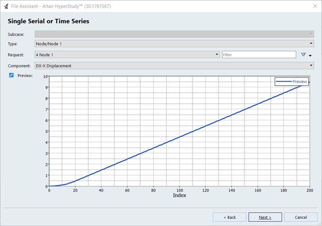Open the Type dropdown showing Node/Node 1
This screenshot has height=226, width=322.
[x=174, y=43]
